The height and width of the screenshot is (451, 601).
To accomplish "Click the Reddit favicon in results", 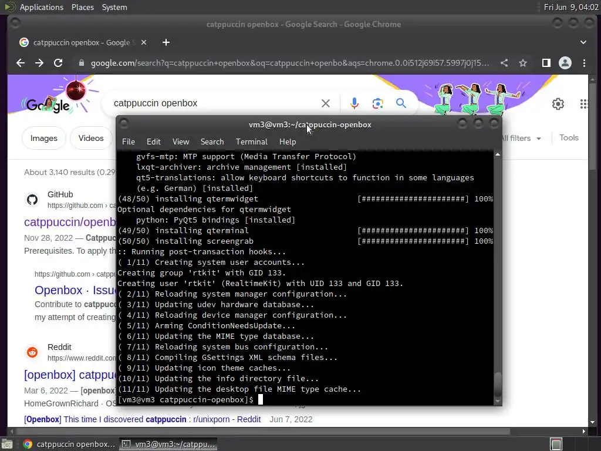I will pyautogui.click(x=32, y=352).
